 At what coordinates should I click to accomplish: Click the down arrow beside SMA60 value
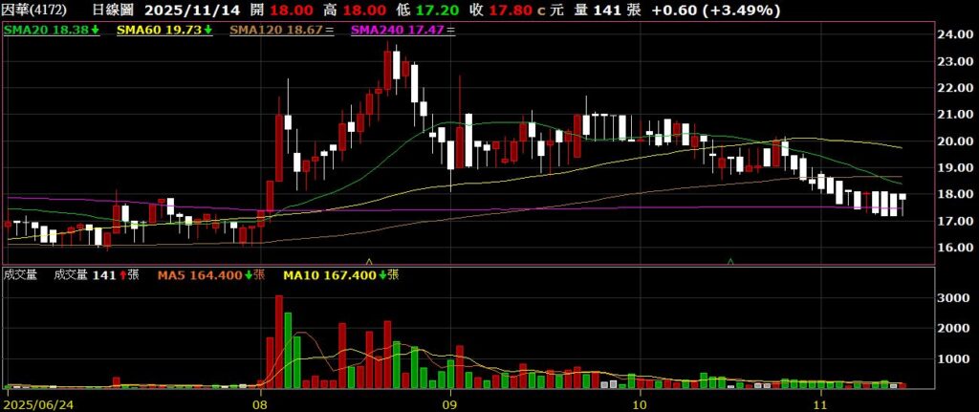coord(208,31)
